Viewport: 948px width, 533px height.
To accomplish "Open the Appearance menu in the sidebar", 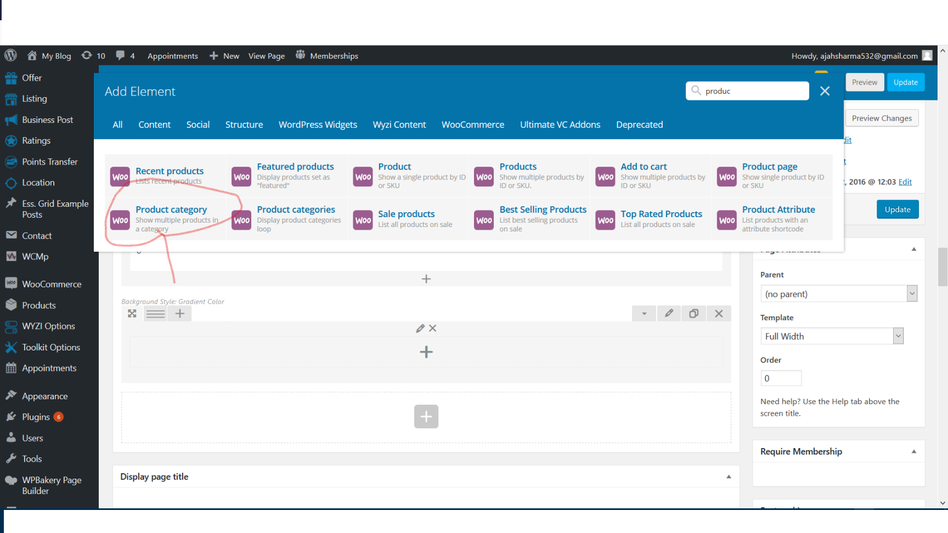I will pyautogui.click(x=44, y=395).
